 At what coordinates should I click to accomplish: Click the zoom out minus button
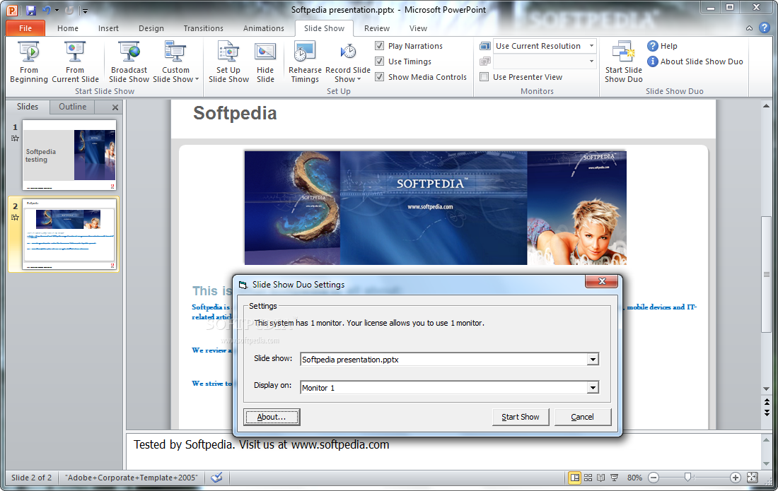654,478
